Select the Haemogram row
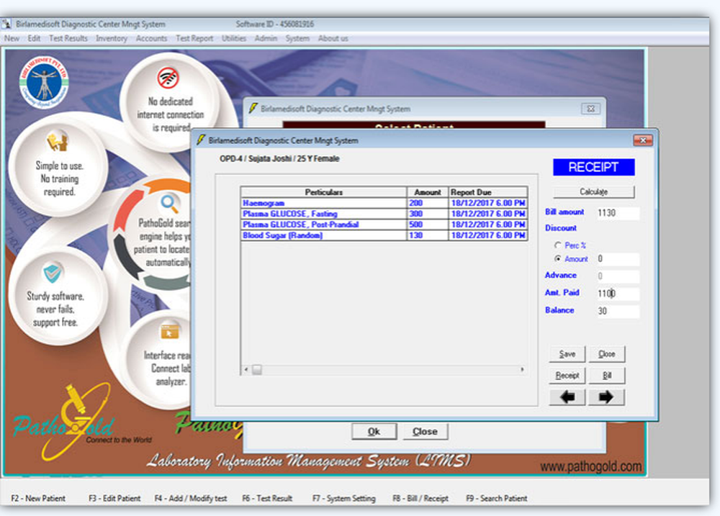The width and height of the screenshot is (720, 516). coord(384,203)
